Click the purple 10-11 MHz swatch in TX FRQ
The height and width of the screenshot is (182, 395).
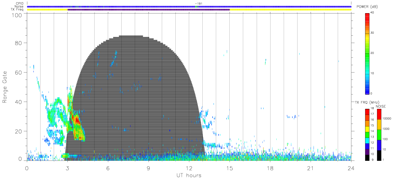coord(367,151)
